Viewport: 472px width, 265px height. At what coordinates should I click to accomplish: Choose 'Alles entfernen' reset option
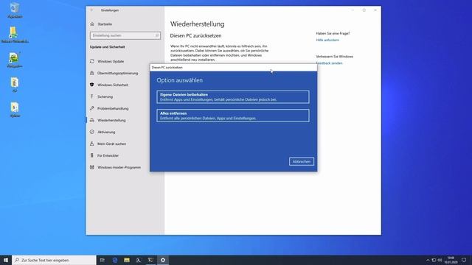[233, 116]
